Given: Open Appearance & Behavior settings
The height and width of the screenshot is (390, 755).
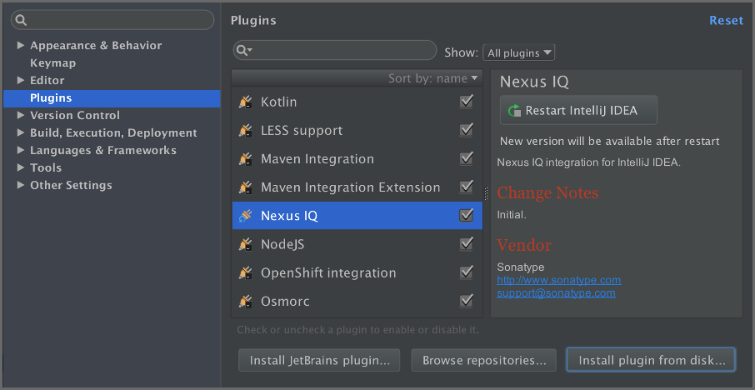Looking at the screenshot, I should 96,45.
